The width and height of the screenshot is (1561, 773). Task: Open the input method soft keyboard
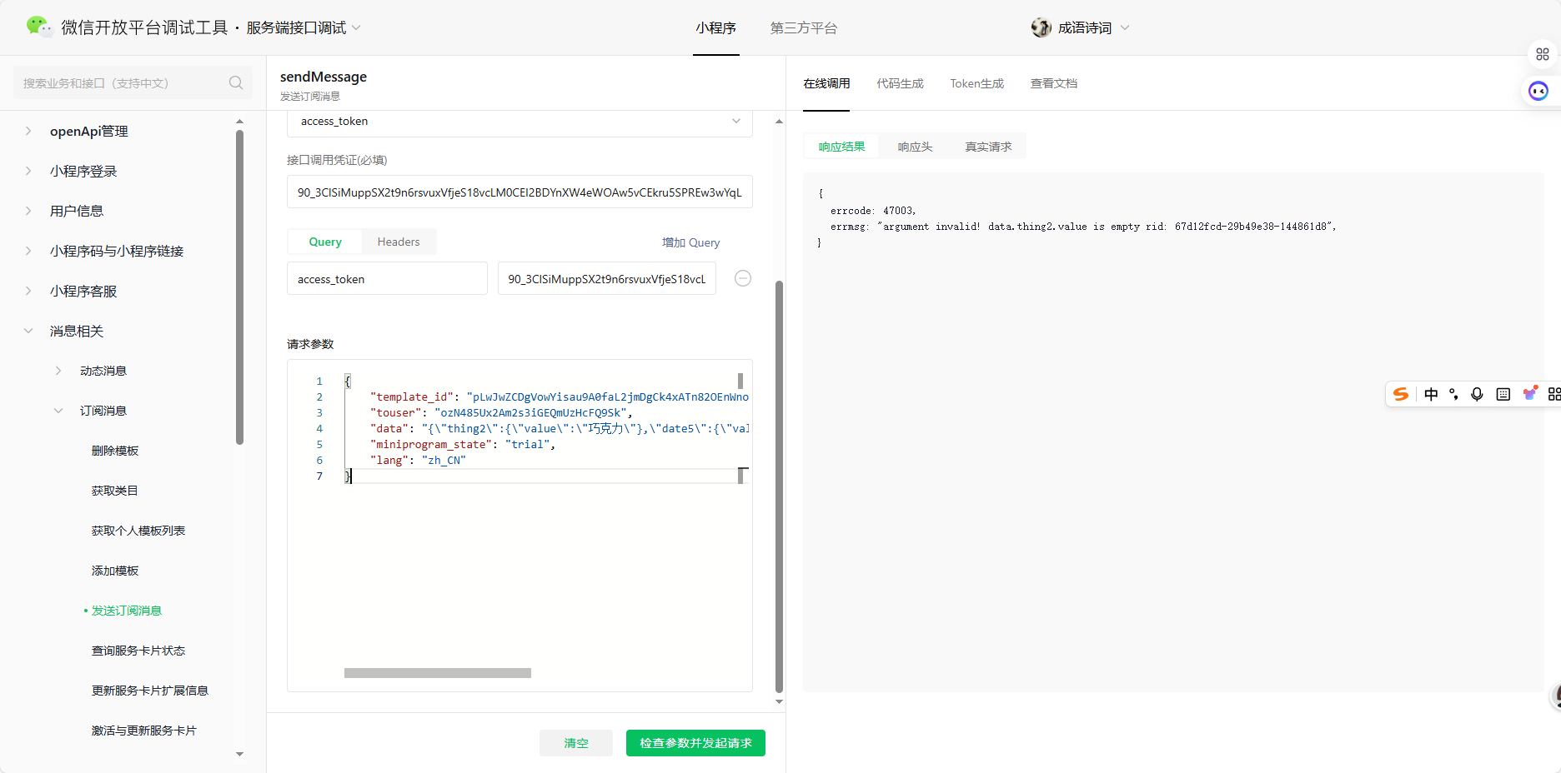pos(1503,394)
